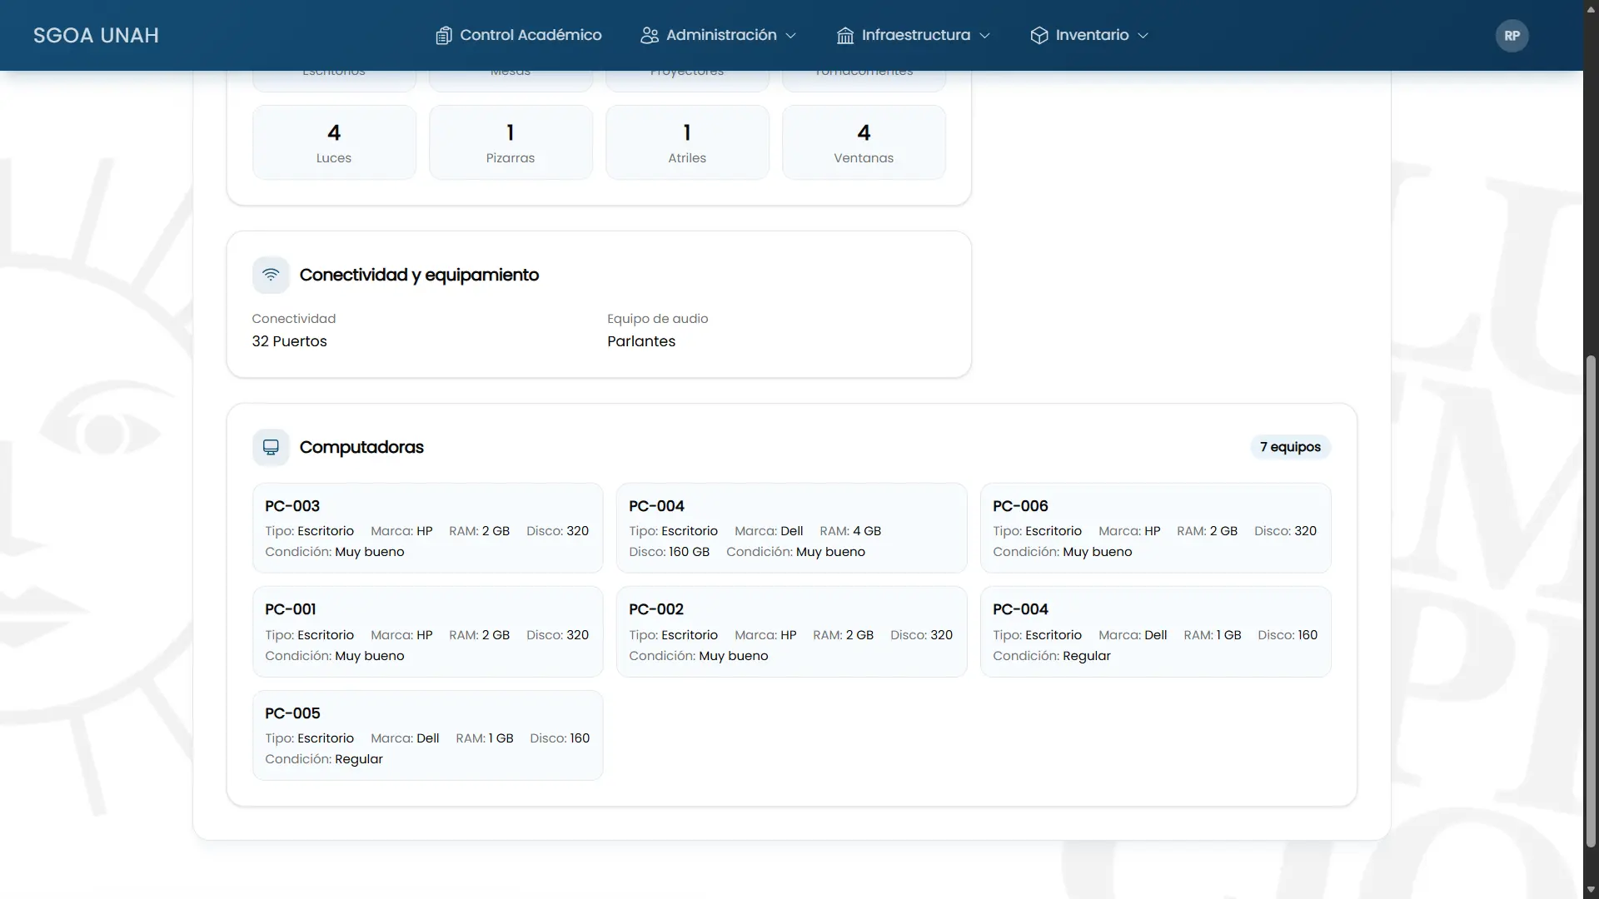Image resolution: width=1599 pixels, height=899 pixels.
Task: Click Condición: Regular in the PC-005 card
Action: pyautogui.click(x=324, y=759)
